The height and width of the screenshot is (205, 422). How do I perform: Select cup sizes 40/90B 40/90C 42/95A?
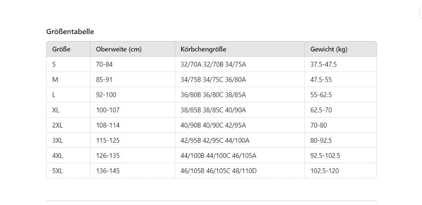213,125
